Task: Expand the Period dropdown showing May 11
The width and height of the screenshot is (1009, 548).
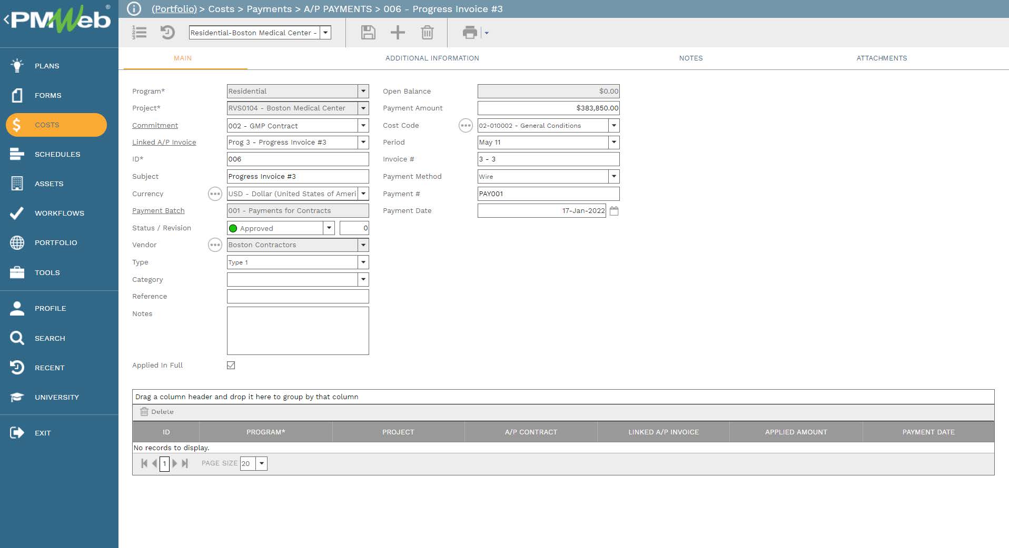Action: tap(614, 142)
